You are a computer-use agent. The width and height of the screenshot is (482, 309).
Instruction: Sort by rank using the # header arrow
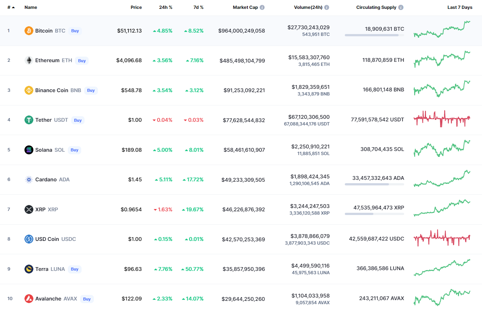(x=13, y=7)
